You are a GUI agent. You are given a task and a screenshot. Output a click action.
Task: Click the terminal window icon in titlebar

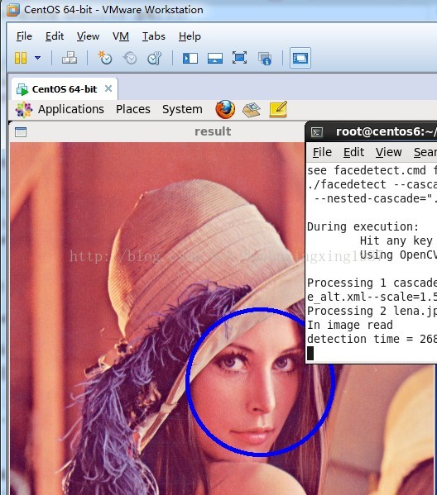pos(317,132)
